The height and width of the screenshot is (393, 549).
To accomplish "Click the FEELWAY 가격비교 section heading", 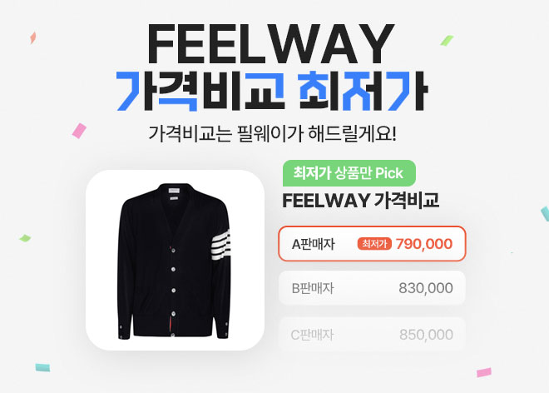I will 361,201.
